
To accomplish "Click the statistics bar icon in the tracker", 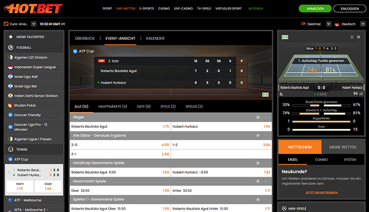I will tap(361, 93).
